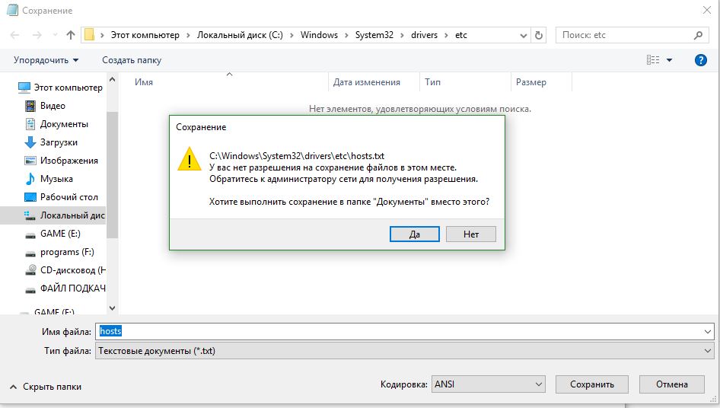Click the search magnifier icon

click(x=699, y=35)
